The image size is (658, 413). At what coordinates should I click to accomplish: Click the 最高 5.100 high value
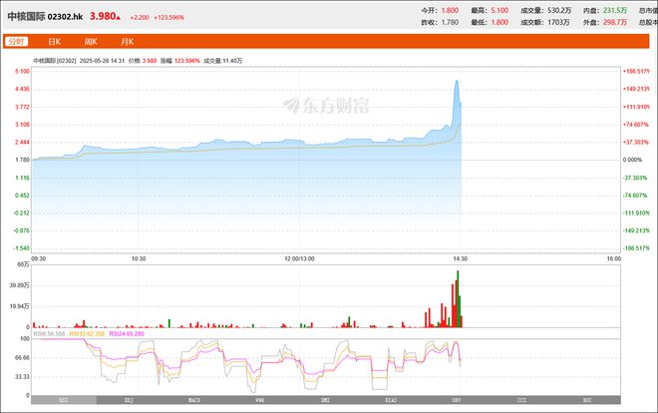point(499,10)
